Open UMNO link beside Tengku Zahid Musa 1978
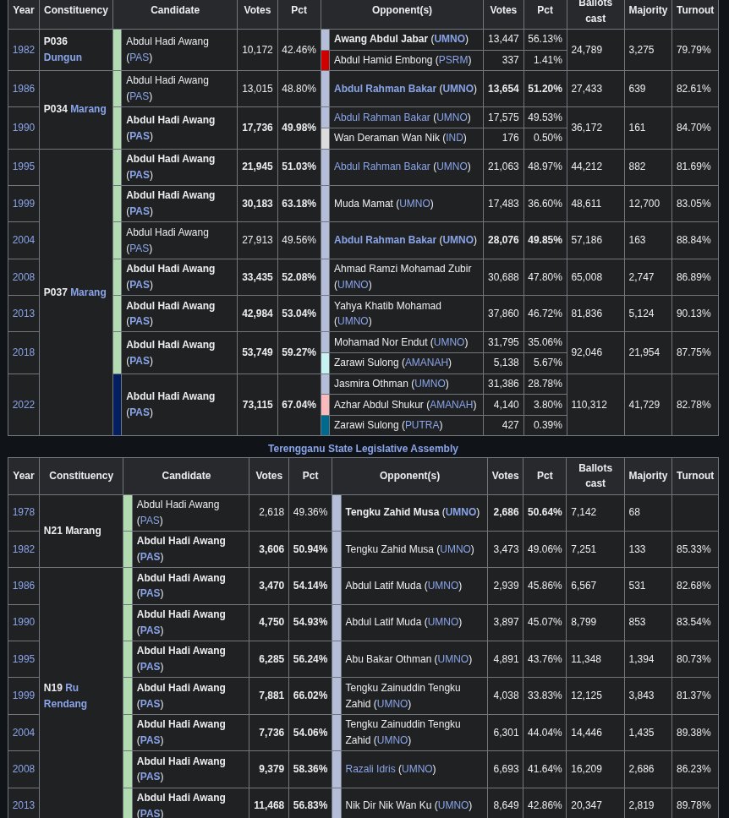Image resolution: width=729 pixels, height=818 pixels. [x=461, y=512]
